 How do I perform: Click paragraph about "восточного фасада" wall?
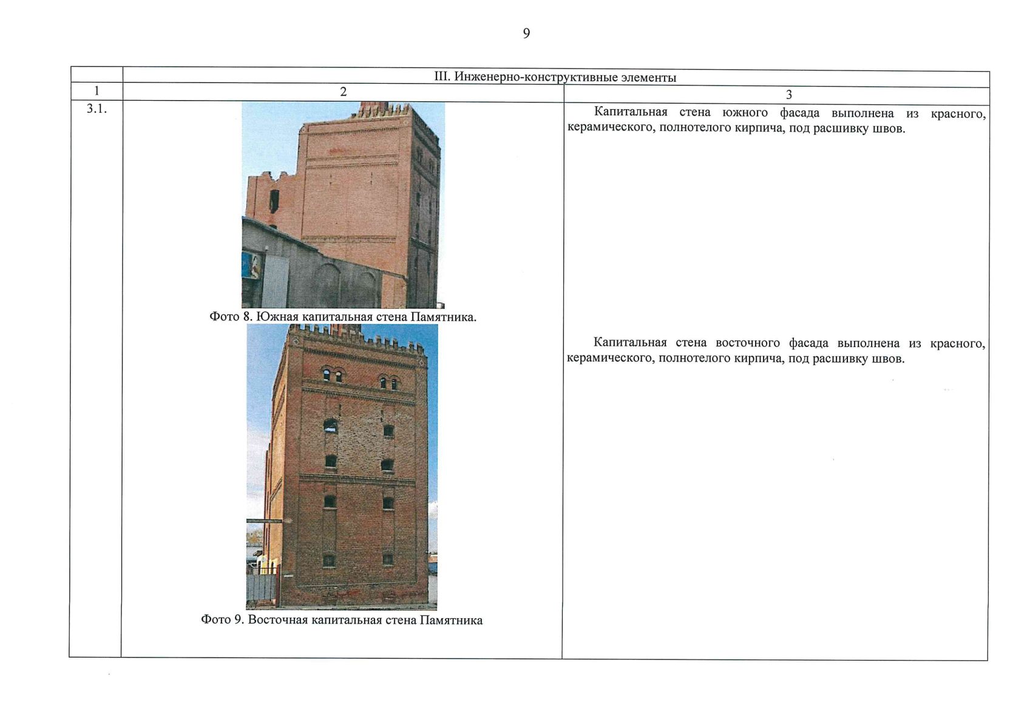776,351
